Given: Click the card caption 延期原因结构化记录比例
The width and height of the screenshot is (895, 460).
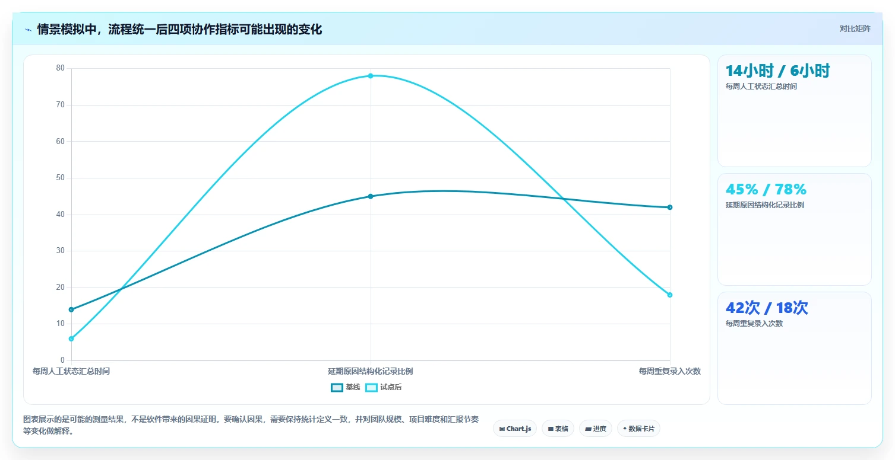Looking at the screenshot, I should pos(765,205).
